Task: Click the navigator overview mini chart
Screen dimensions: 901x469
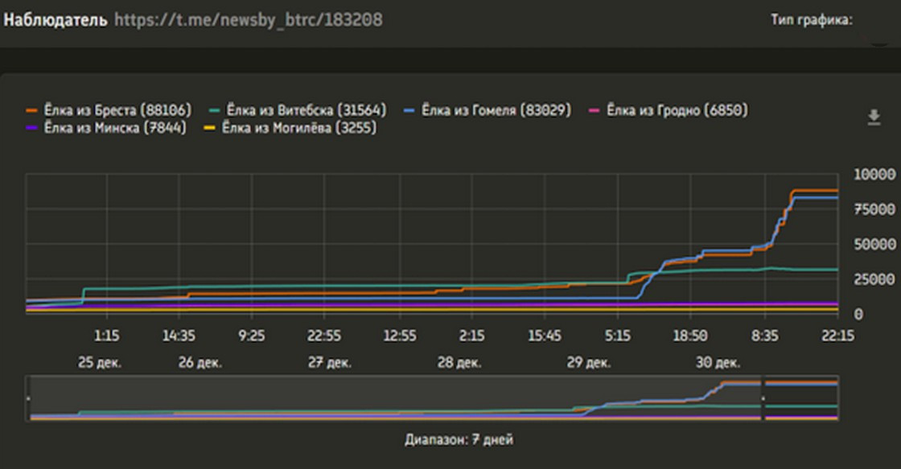Action: [432, 398]
